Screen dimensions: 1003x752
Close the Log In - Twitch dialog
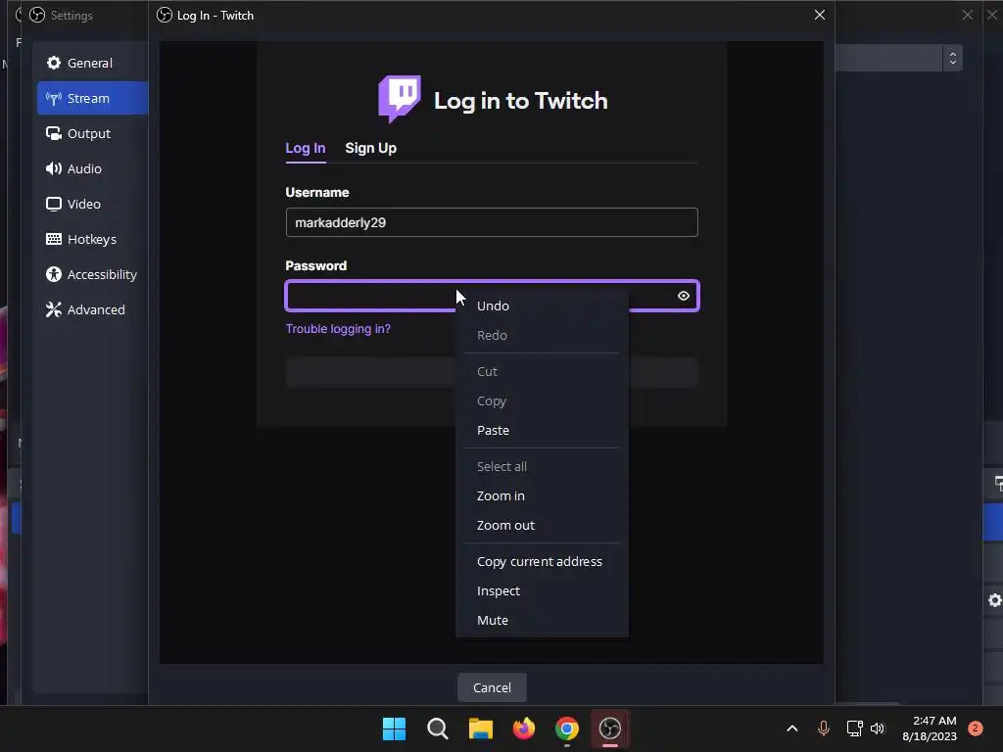click(820, 15)
